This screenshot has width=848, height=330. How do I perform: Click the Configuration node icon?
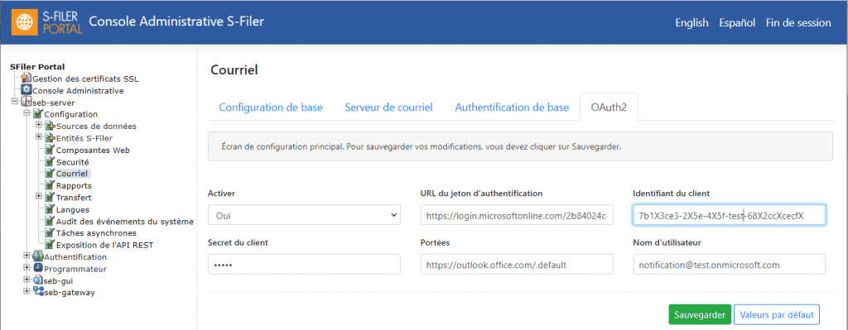coord(38,114)
